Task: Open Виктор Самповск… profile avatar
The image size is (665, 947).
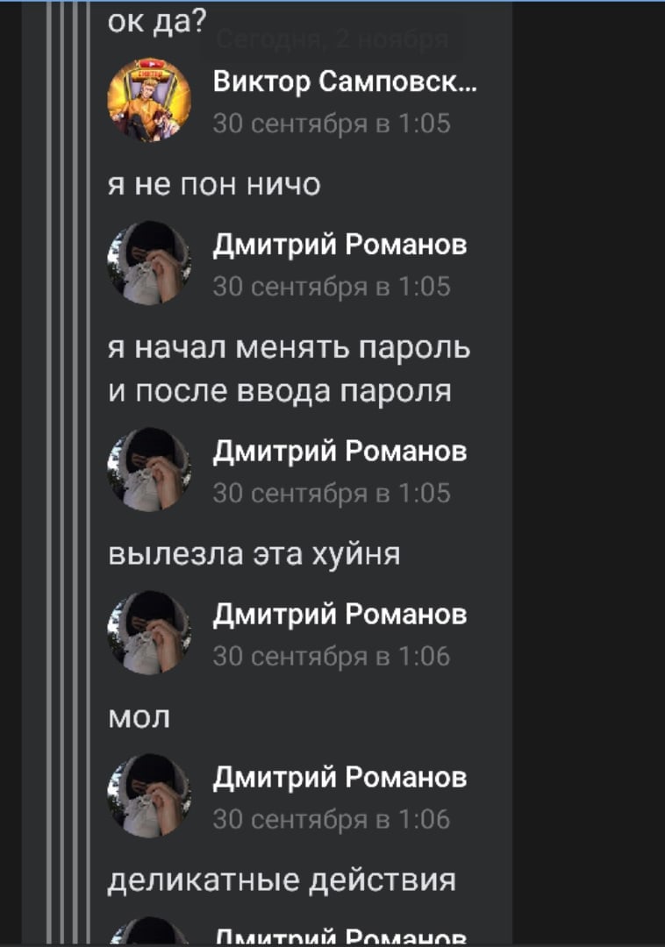Action: pyautogui.click(x=149, y=100)
